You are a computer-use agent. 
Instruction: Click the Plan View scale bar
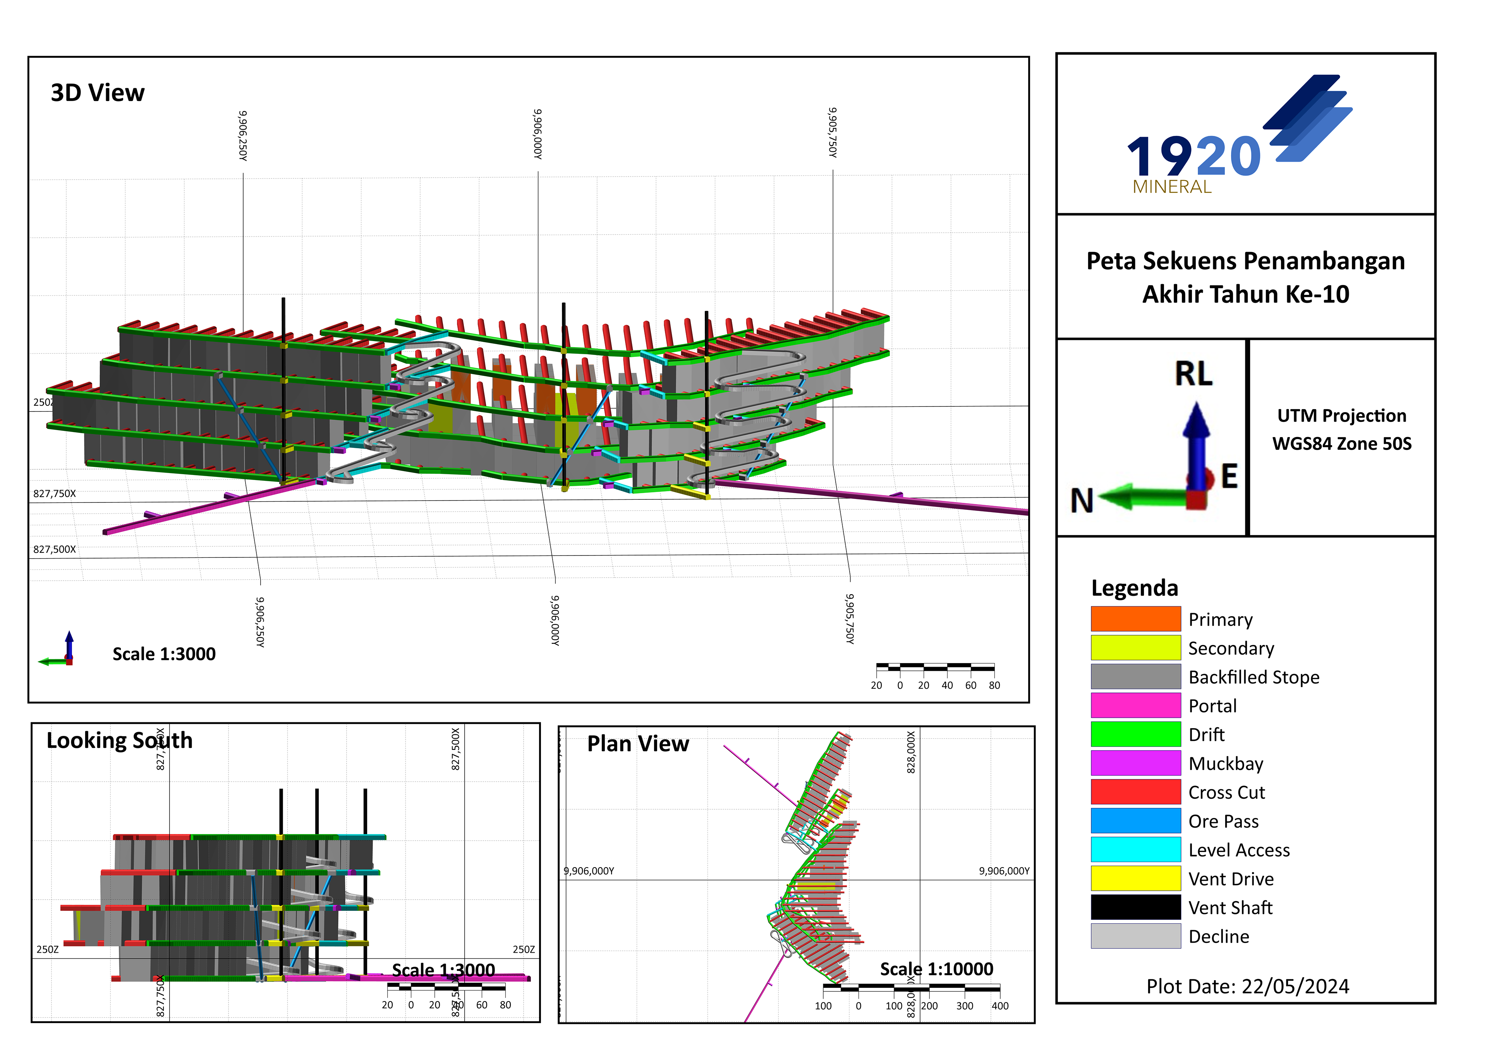(x=911, y=988)
